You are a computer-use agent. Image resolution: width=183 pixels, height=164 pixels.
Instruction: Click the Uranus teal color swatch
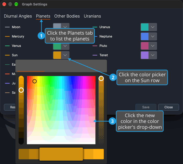pyautogui.click(x=145, y=27)
